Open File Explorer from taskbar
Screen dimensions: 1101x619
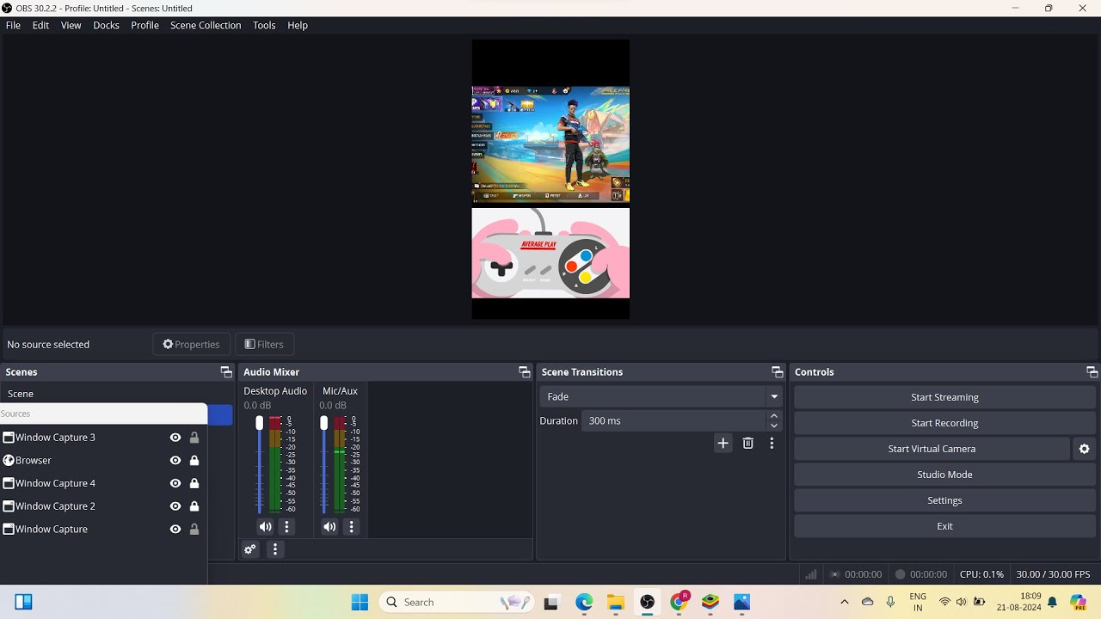point(615,602)
